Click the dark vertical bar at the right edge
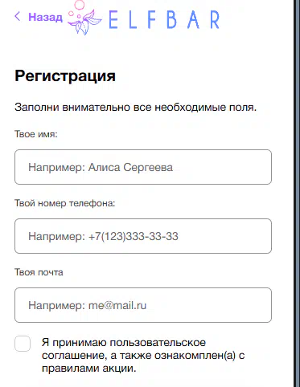 (x=297, y=193)
